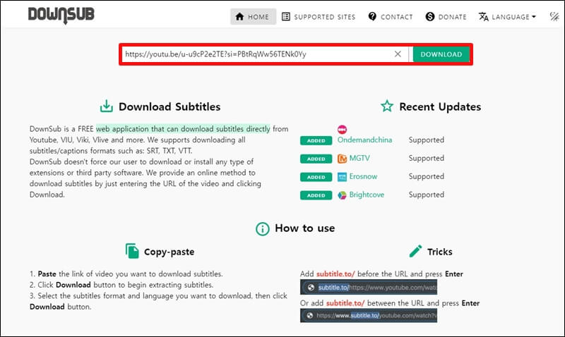Click the Home house icon
This screenshot has height=337, width=565.
click(239, 16)
